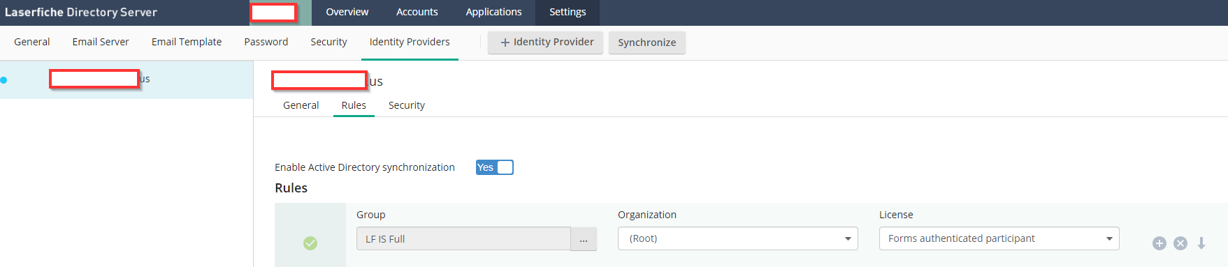Image resolution: width=1228 pixels, height=267 pixels.
Task: Open the Overview page
Action: (347, 12)
